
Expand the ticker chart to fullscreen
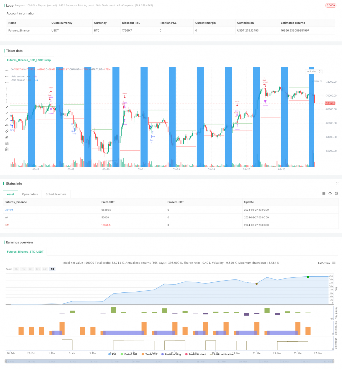pyautogui.click(x=320, y=72)
